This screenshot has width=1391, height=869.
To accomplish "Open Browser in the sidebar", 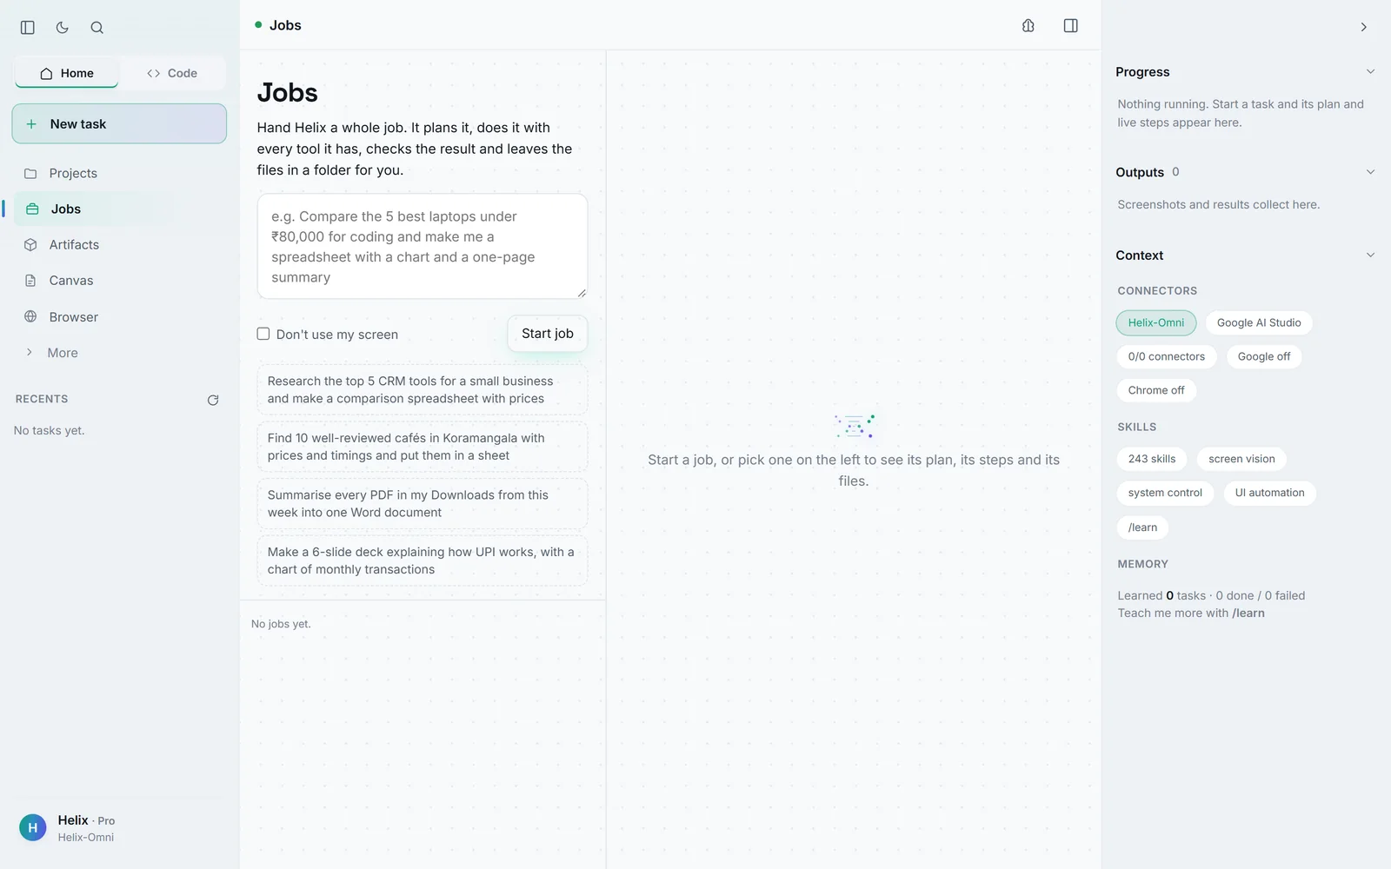I will 119,316.
